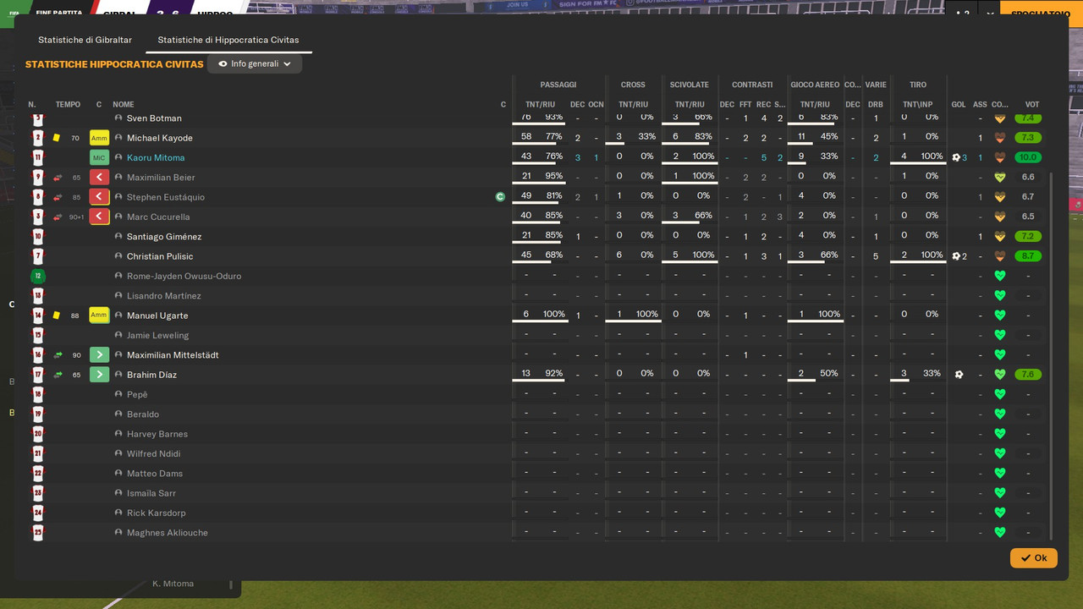Image resolution: width=1083 pixels, height=609 pixels.
Task: Click the goal ball icon in Kaoru Mitoma's row
Action: coord(956,157)
